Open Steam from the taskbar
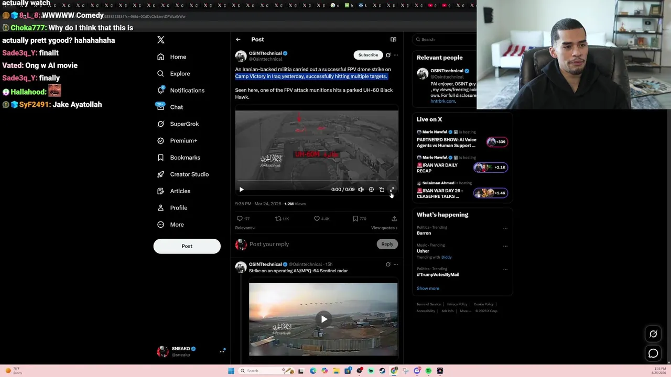Viewport: 671px width, 377px height. pos(382,371)
